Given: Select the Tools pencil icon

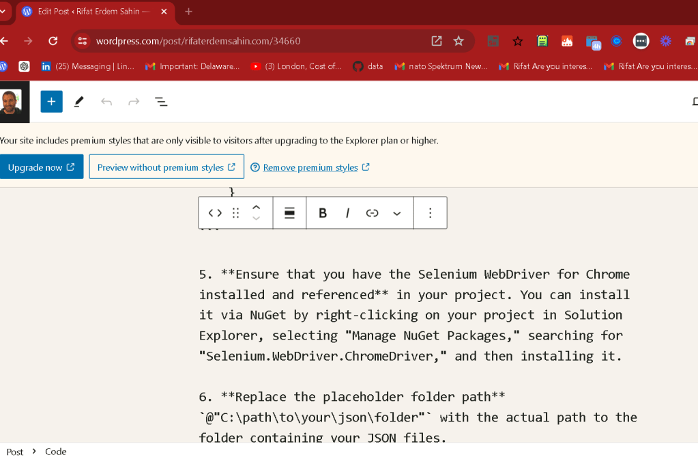Looking at the screenshot, I should pyautogui.click(x=78, y=102).
